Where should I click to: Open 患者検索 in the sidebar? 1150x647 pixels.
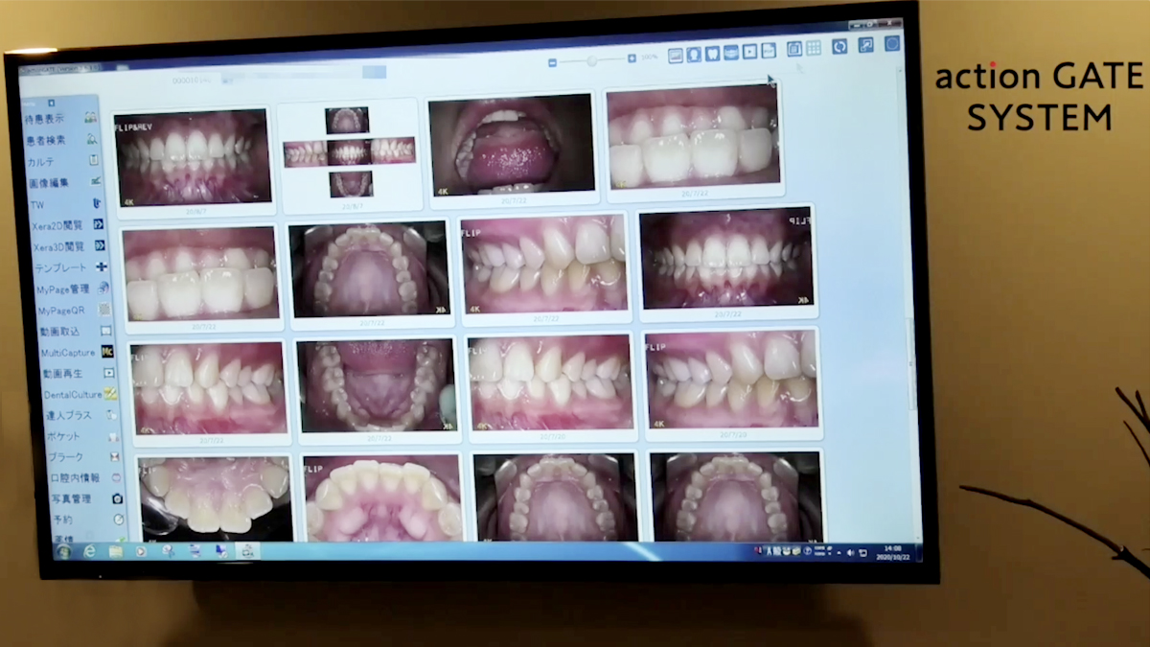click(46, 140)
